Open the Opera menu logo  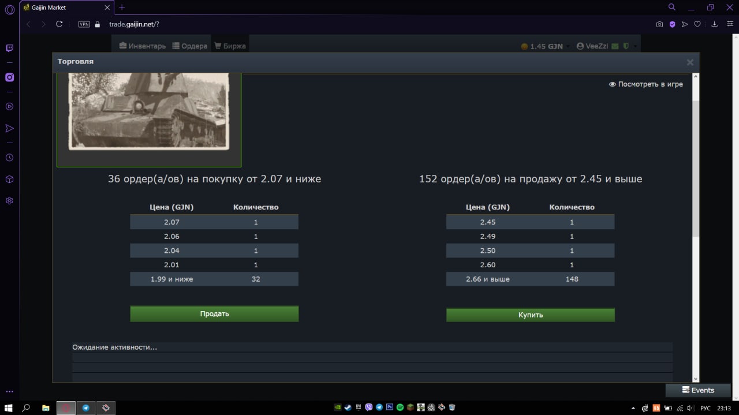pyautogui.click(x=9, y=9)
